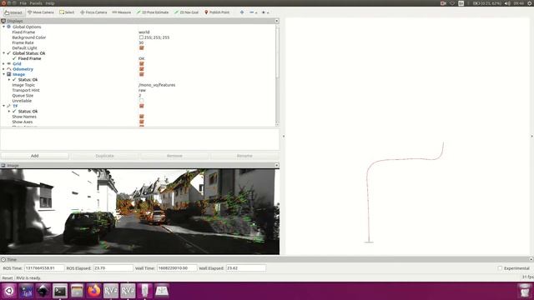The width and height of the screenshot is (534, 300).
Task: Open the Files manager in taskbar
Action: (77, 291)
